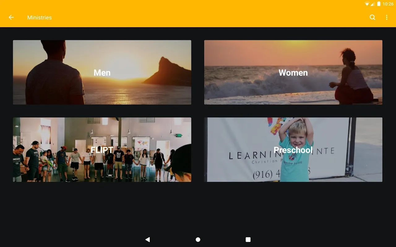
Task: Tap the world map in FLIPT photo
Action: (x=141, y=144)
